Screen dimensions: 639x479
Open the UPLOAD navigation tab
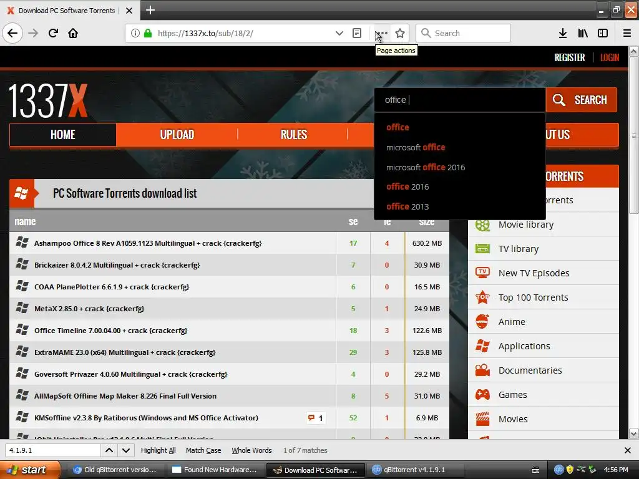[x=177, y=135]
